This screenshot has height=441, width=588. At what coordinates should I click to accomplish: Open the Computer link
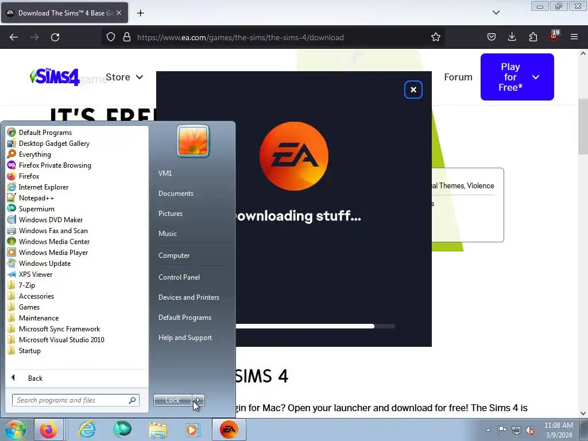coord(174,256)
